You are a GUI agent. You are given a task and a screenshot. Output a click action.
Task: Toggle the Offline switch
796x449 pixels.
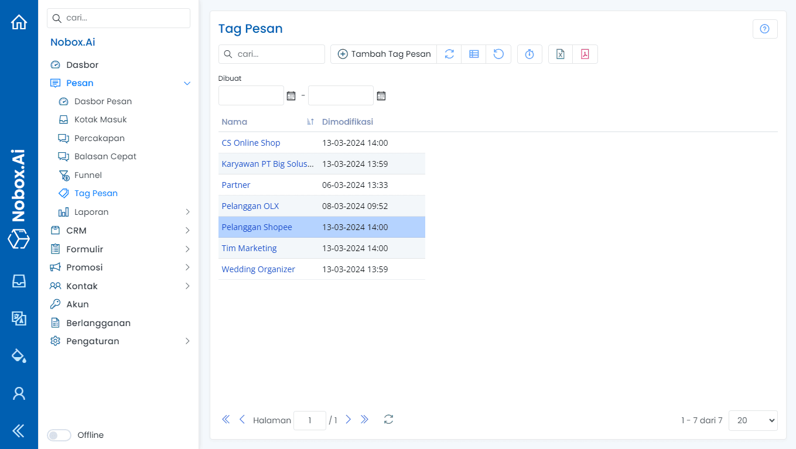click(59, 435)
